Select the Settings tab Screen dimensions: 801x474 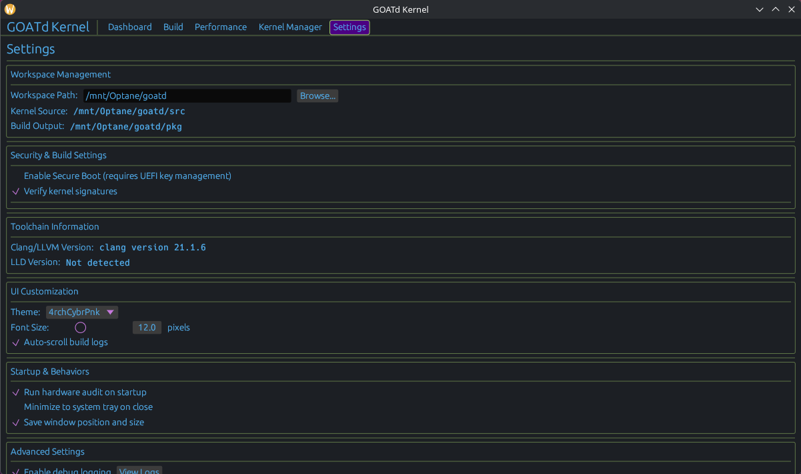coord(349,27)
